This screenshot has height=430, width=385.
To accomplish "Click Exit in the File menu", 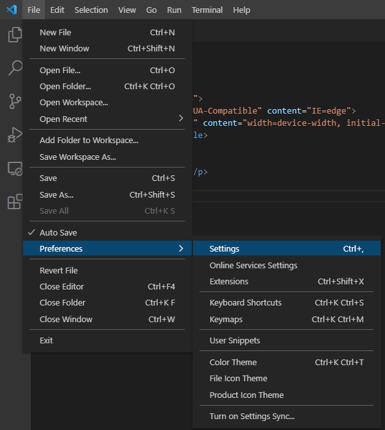I will point(107,341).
